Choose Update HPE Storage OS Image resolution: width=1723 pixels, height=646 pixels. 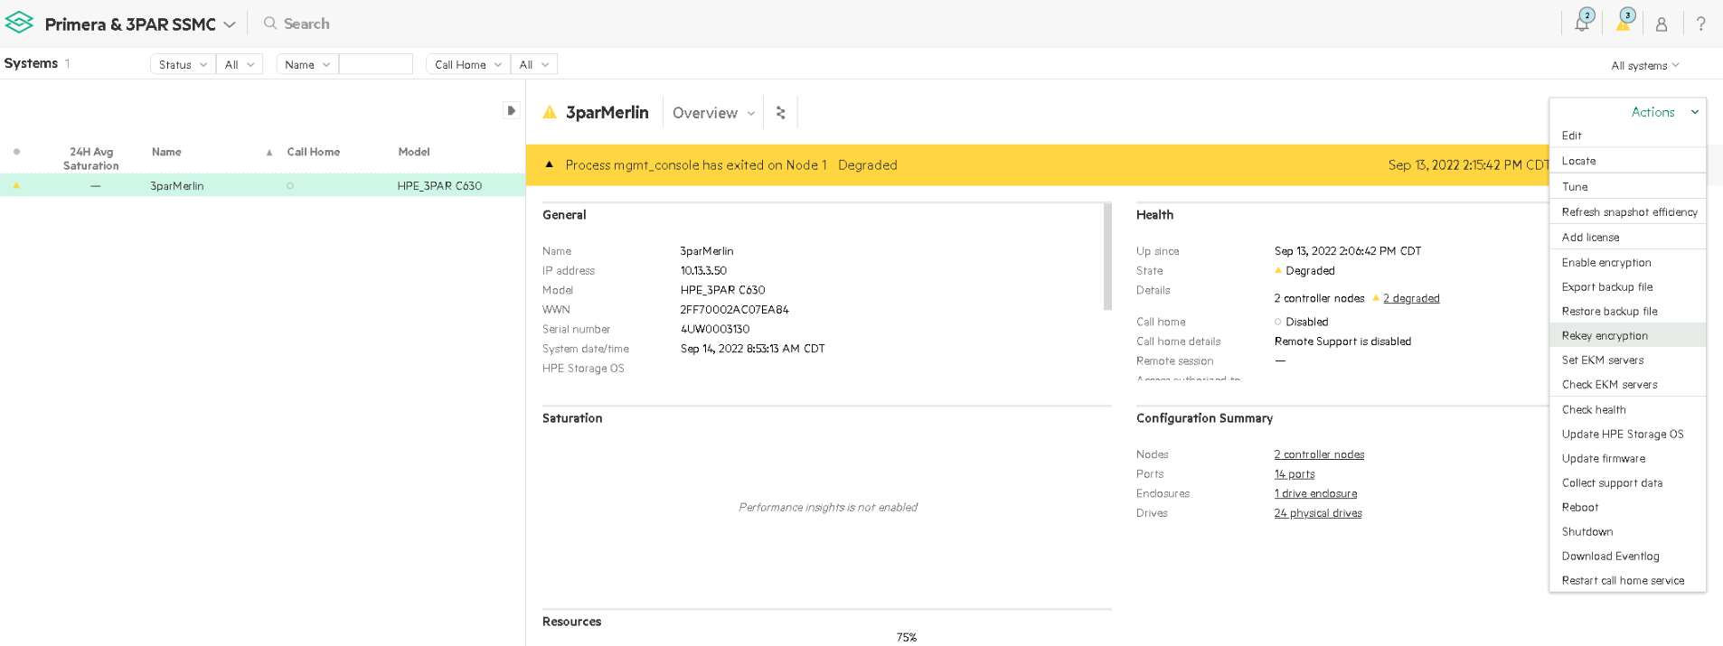[1627, 434]
